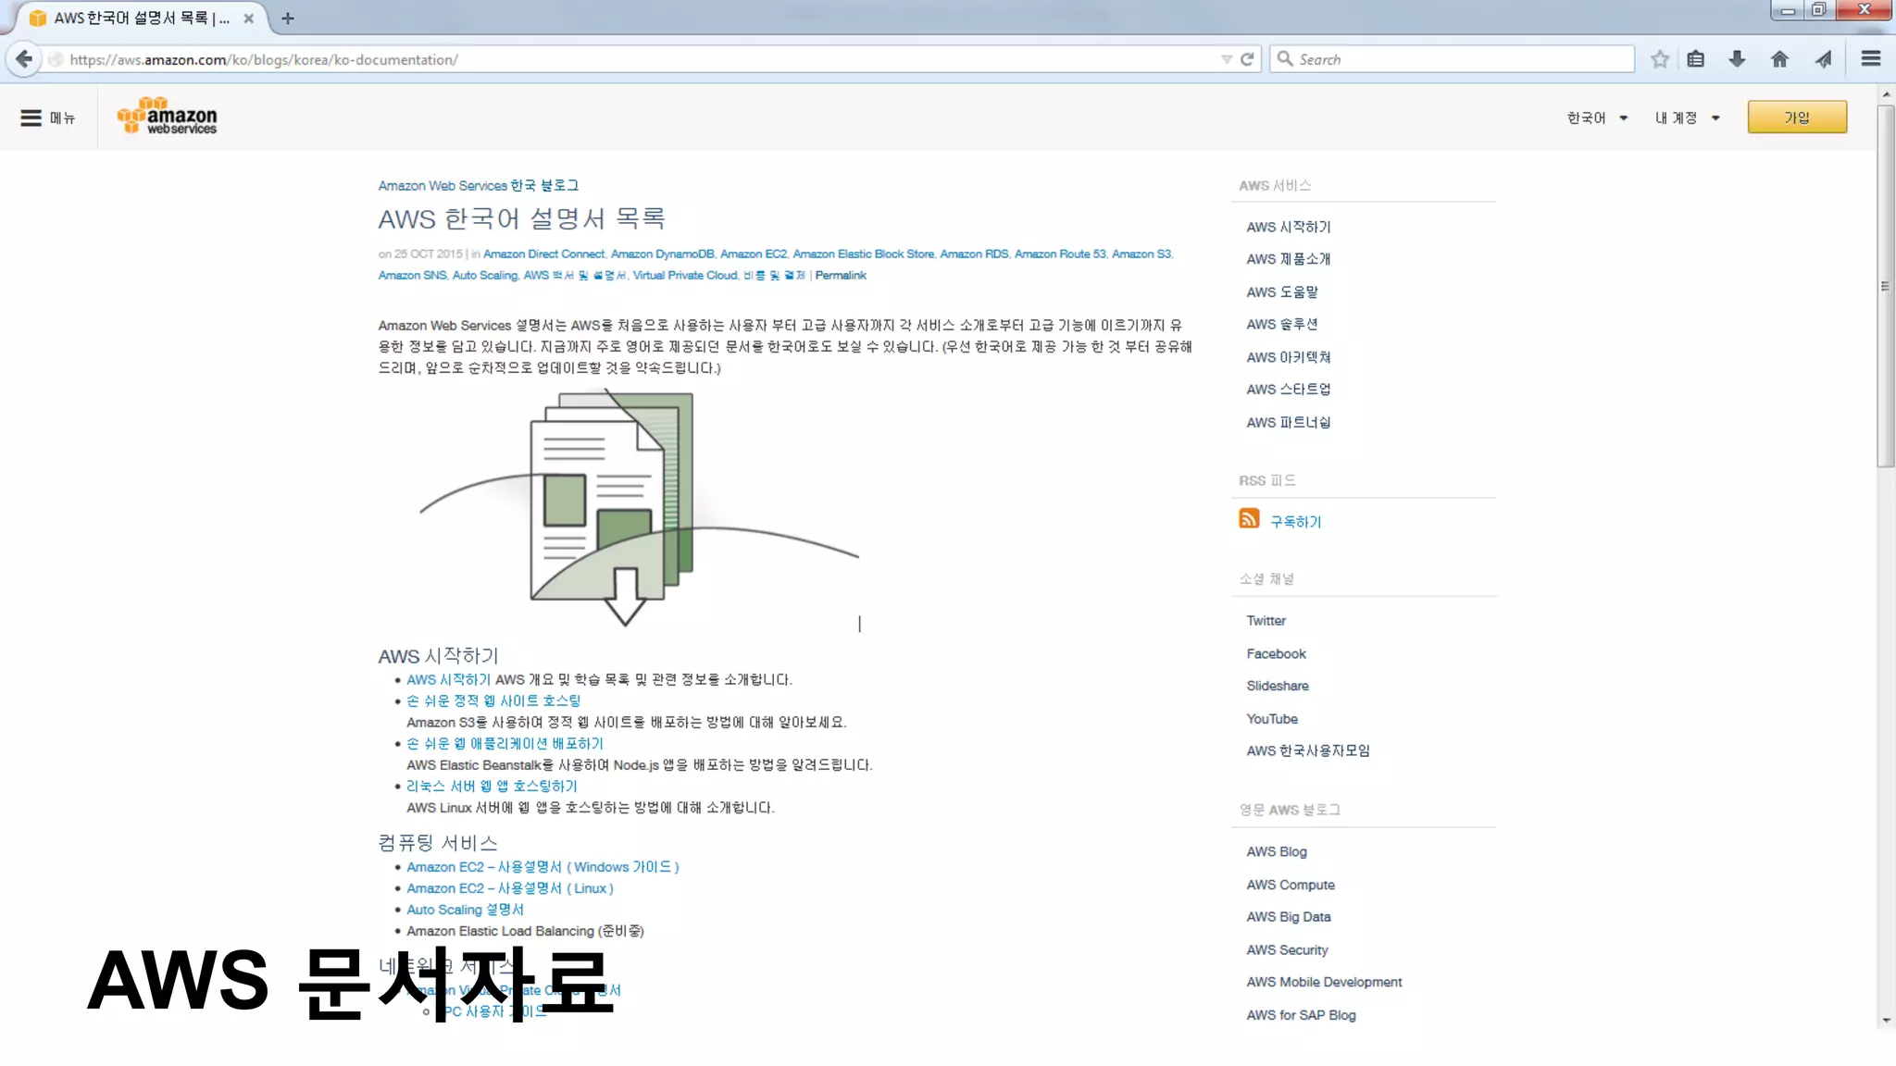This screenshot has height=1066, width=1896.
Task: Go back using the browser back arrow
Action: coord(24,59)
